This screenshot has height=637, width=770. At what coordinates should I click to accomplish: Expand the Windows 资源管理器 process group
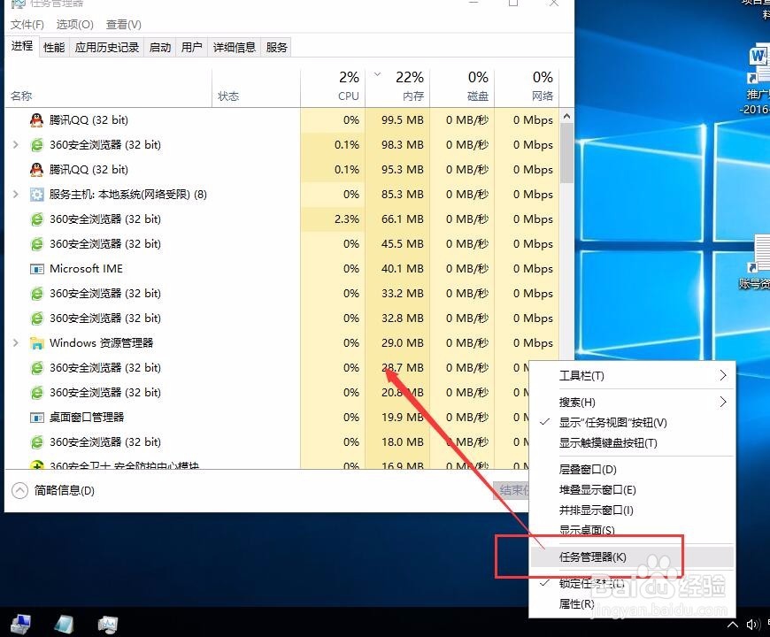pos(16,343)
